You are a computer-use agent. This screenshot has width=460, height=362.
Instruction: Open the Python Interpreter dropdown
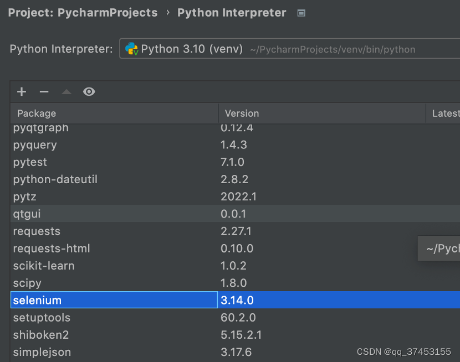point(290,49)
